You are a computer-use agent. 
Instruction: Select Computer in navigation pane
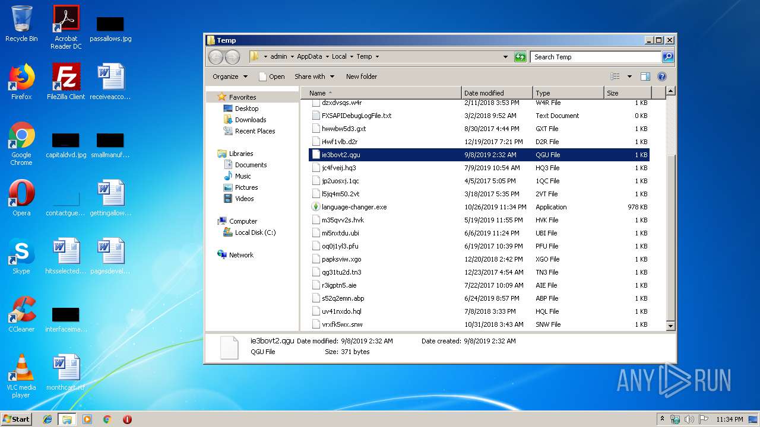243,221
